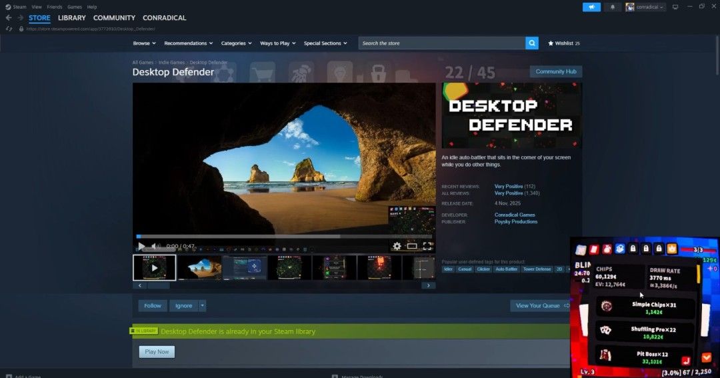Enter fullscreen on the trailer video
This screenshot has width=720, height=378.
pyautogui.click(x=427, y=246)
